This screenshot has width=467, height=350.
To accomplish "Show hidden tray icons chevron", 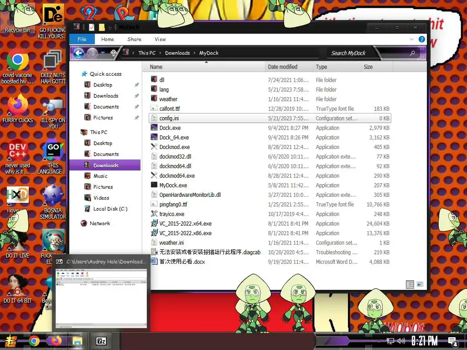I will click(x=379, y=341).
